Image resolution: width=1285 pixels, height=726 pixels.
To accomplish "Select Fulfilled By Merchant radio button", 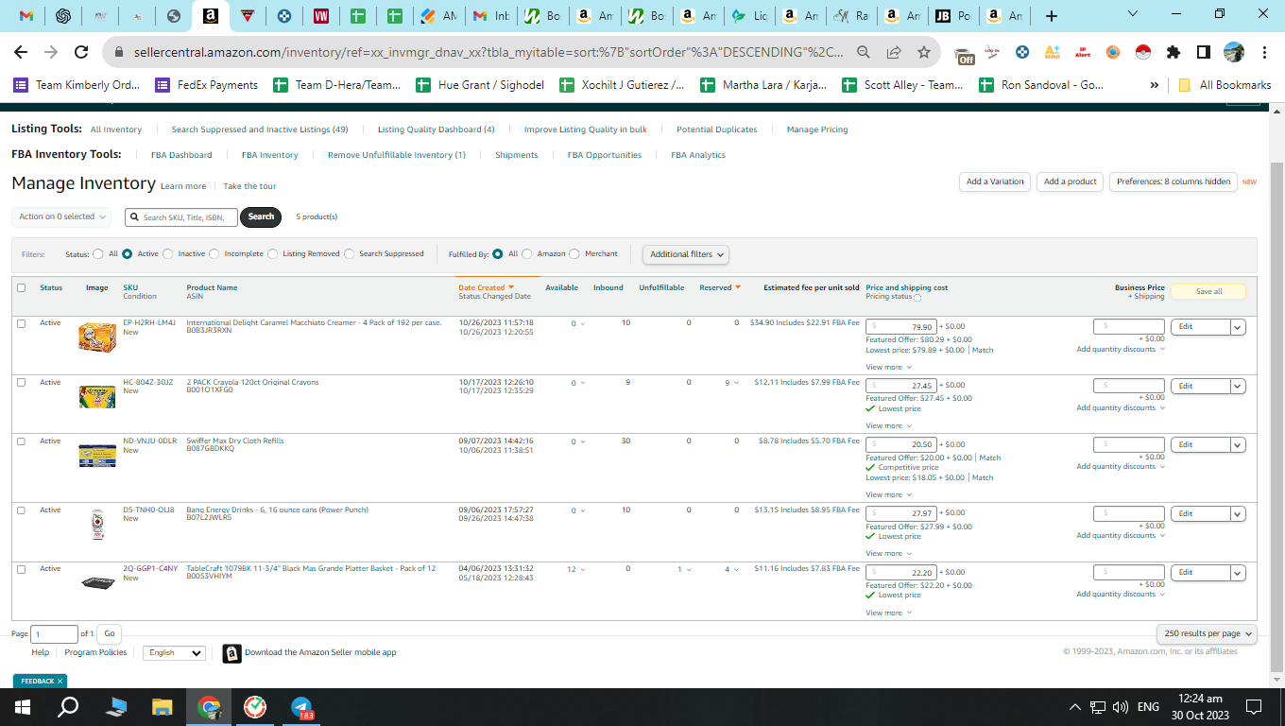I will [x=574, y=254].
